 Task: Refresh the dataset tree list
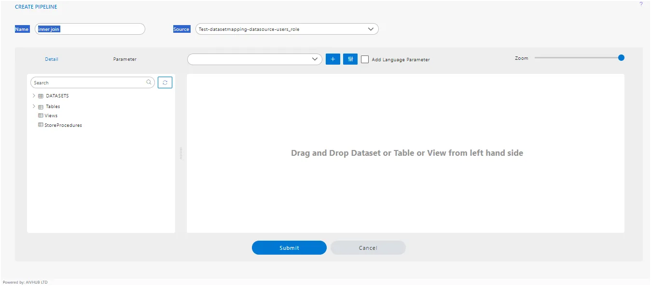165,82
